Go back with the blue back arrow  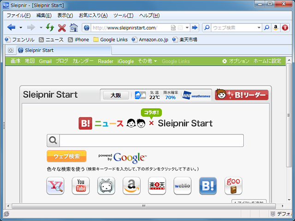click(11, 28)
